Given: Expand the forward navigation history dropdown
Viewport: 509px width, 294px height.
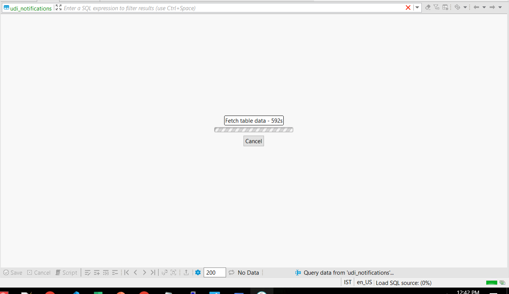Looking at the screenshot, I should [500, 7].
